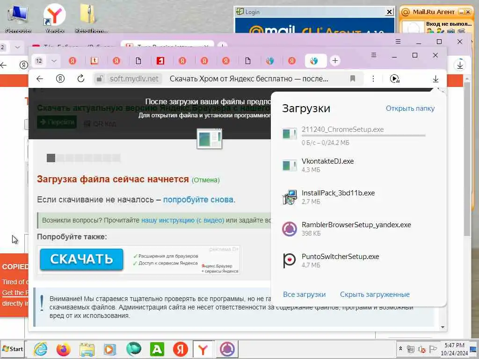This screenshot has width=479, height=359.
Task: Open hamburger menu of the back browser window
Action: click(x=398, y=41)
